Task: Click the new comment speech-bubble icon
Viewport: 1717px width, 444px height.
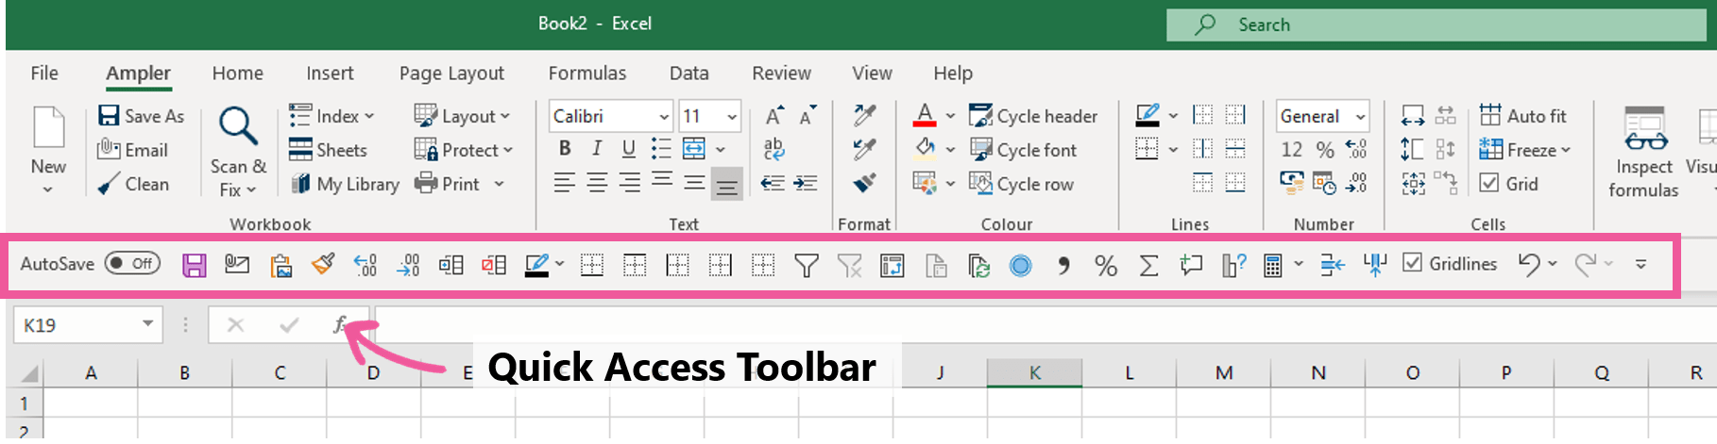Action: pos(1191,265)
